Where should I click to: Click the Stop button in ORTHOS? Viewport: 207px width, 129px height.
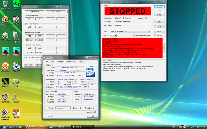pos(159,11)
